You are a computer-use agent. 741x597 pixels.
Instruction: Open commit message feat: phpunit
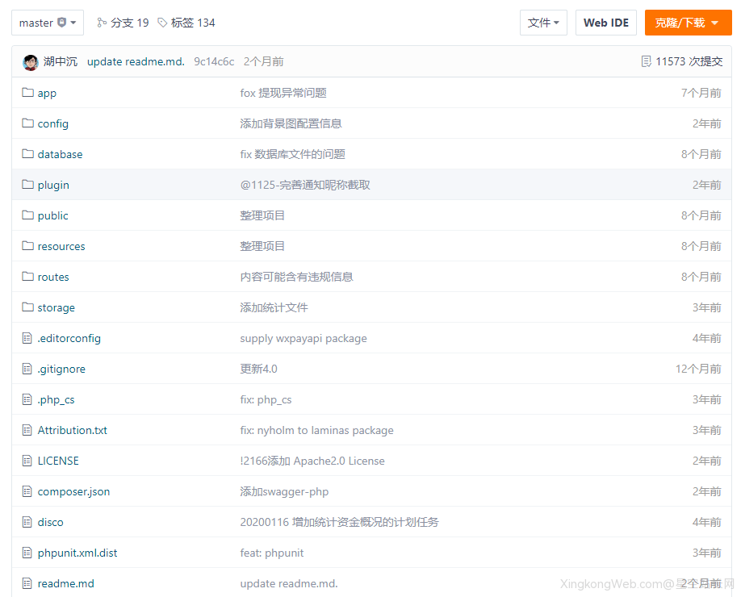click(x=272, y=553)
